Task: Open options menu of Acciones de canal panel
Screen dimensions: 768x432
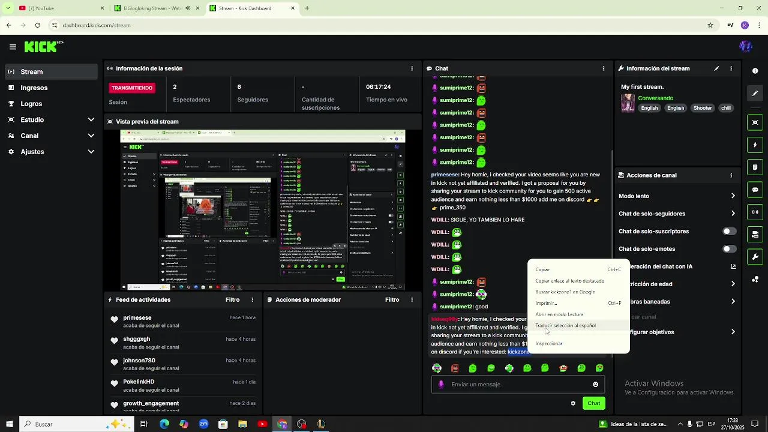Action: (731, 175)
